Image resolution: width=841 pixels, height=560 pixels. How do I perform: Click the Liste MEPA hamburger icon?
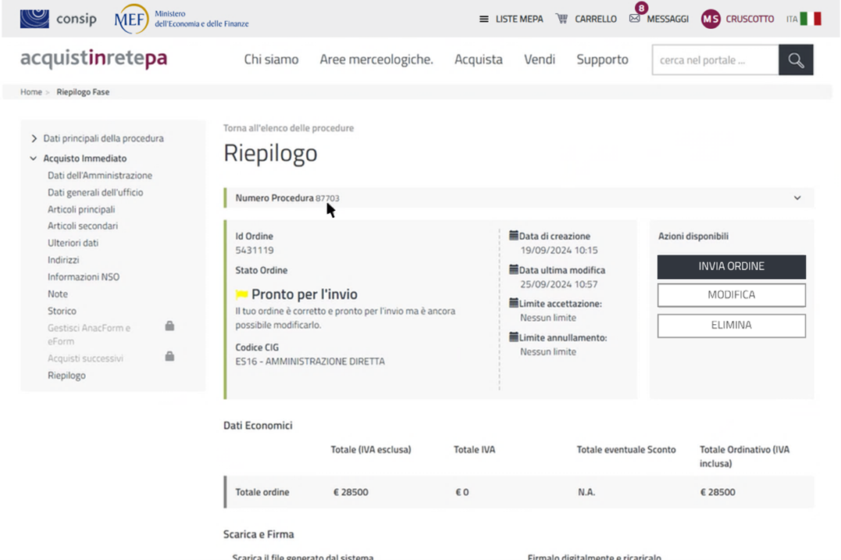tap(484, 19)
